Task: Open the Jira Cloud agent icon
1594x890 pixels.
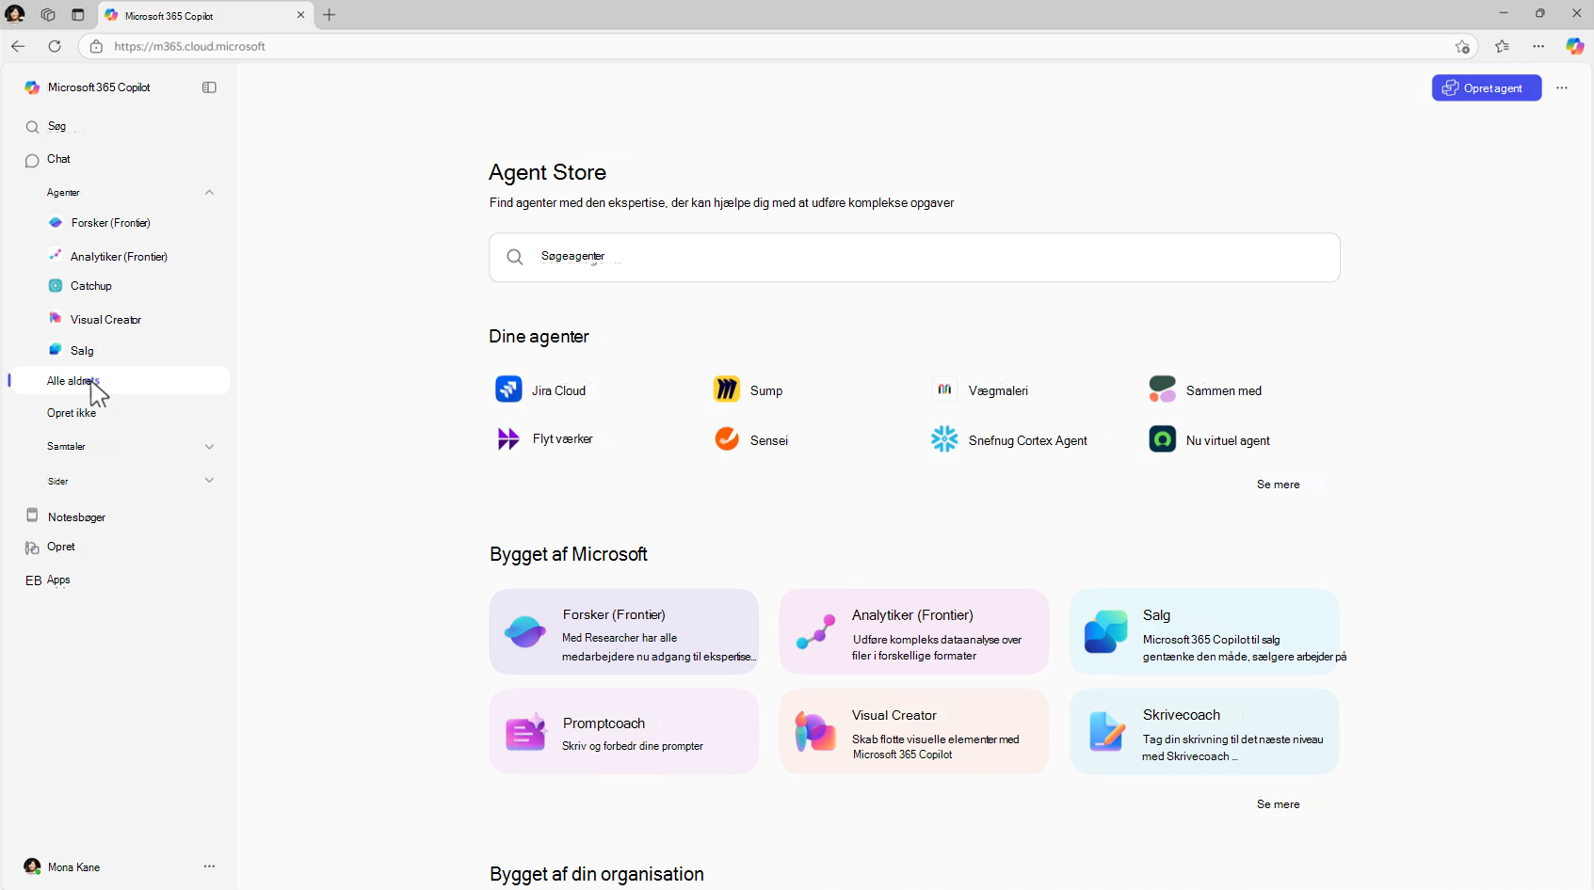Action: point(508,389)
